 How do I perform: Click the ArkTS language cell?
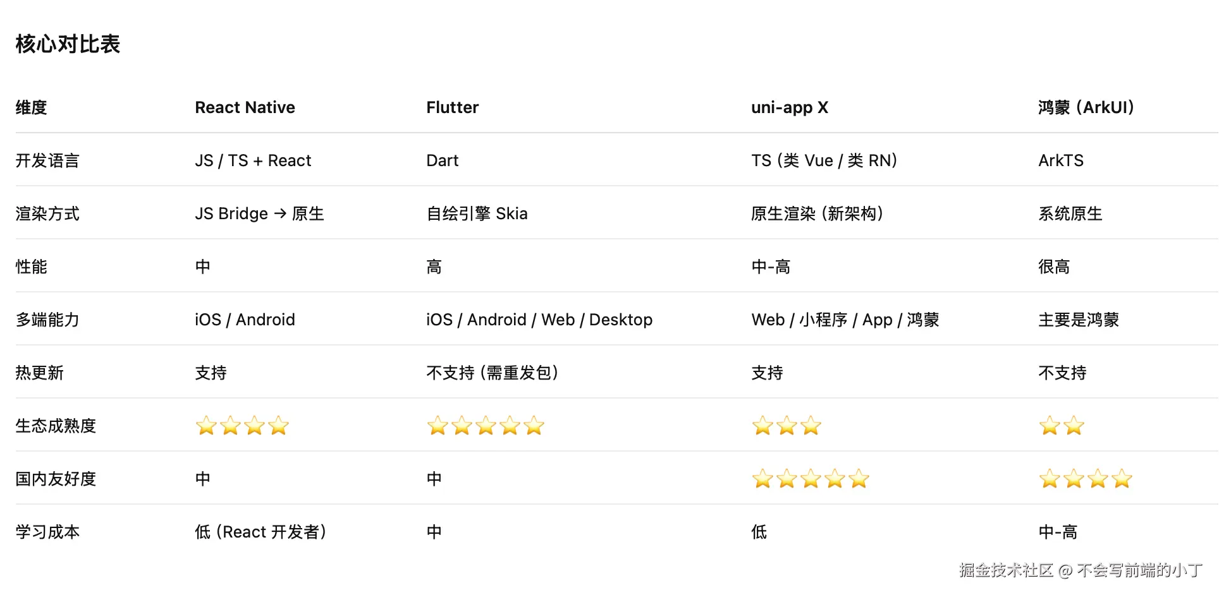[1060, 160]
